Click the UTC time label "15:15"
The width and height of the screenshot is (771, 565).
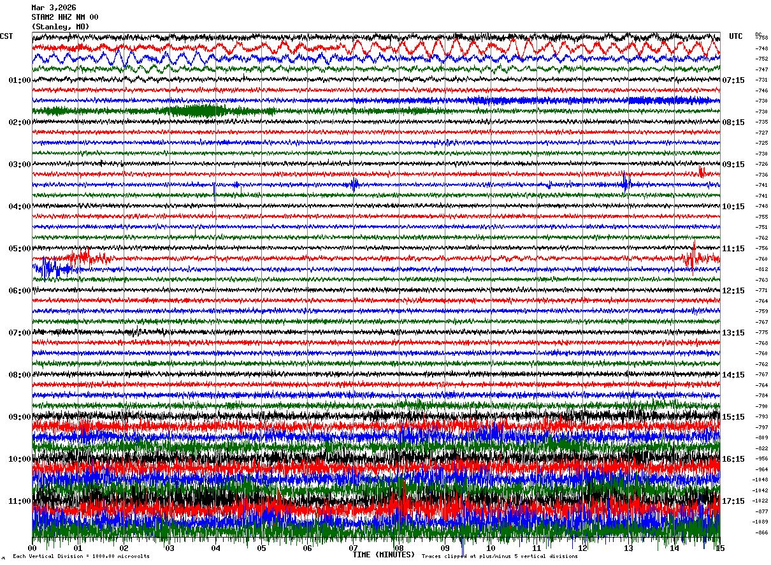tap(733, 417)
